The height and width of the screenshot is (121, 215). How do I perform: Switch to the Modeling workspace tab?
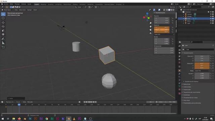coord(43,4)
